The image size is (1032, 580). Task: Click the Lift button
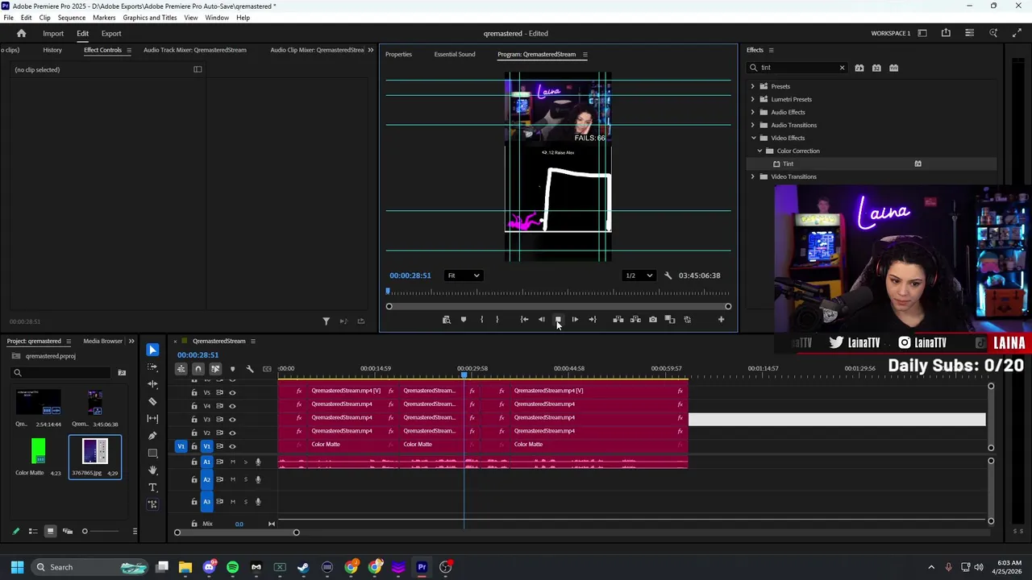click(x=618, y=320)
